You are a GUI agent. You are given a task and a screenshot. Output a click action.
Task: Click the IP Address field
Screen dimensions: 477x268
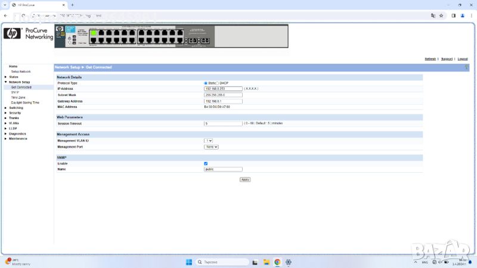[x=223, y=89]
